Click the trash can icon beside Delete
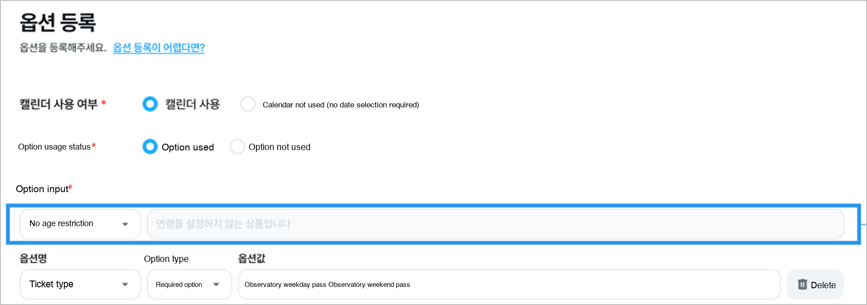This screenshot has height=305, width=867. tap(802, 284)
